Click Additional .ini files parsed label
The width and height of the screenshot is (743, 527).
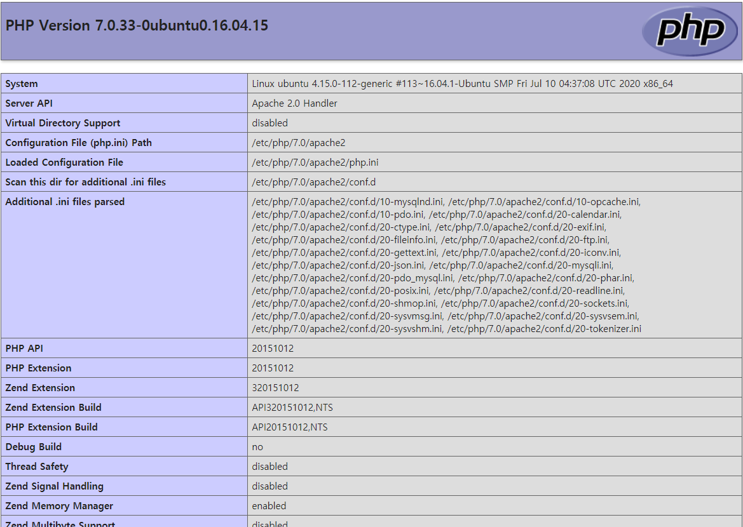coord(65,202)
